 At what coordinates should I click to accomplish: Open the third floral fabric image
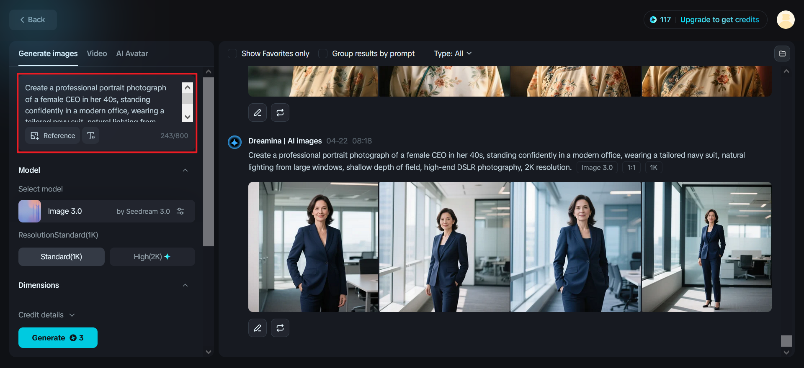pyautogui.click(x=576, y=81)
